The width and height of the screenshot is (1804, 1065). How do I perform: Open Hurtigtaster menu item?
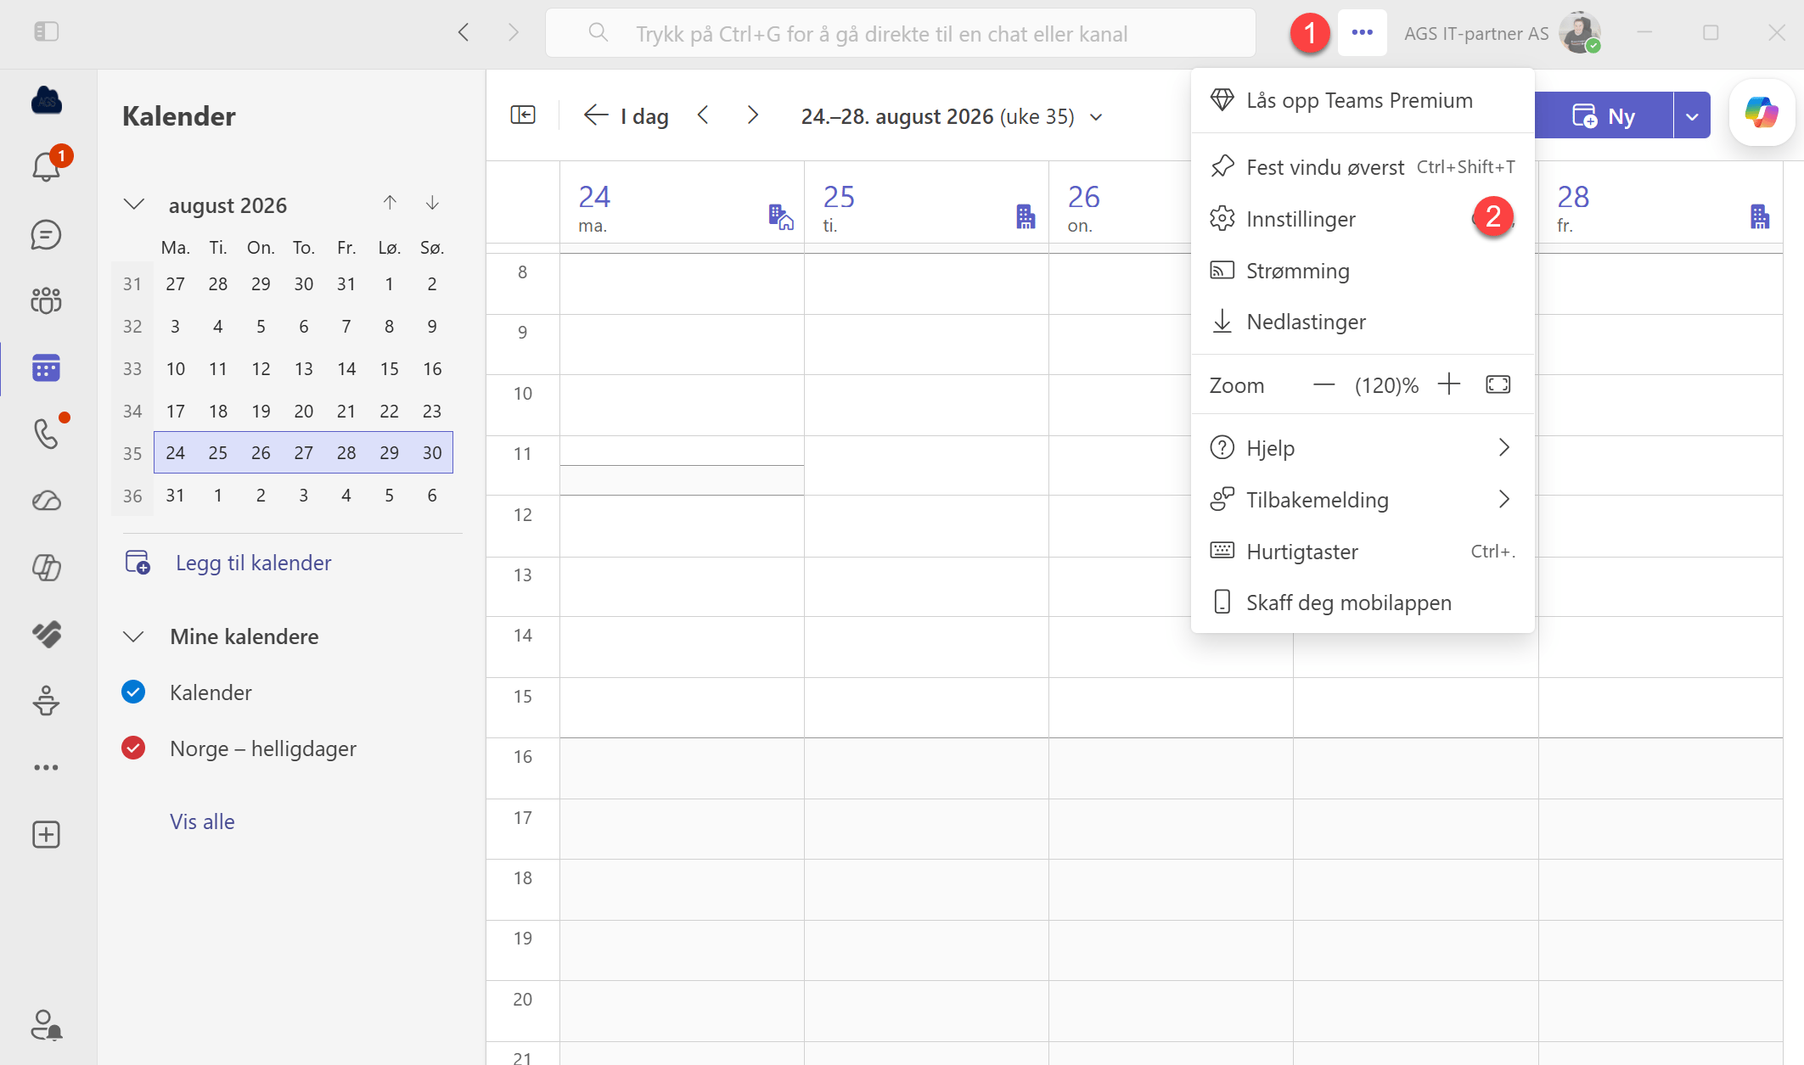[x=1363, y=552]
